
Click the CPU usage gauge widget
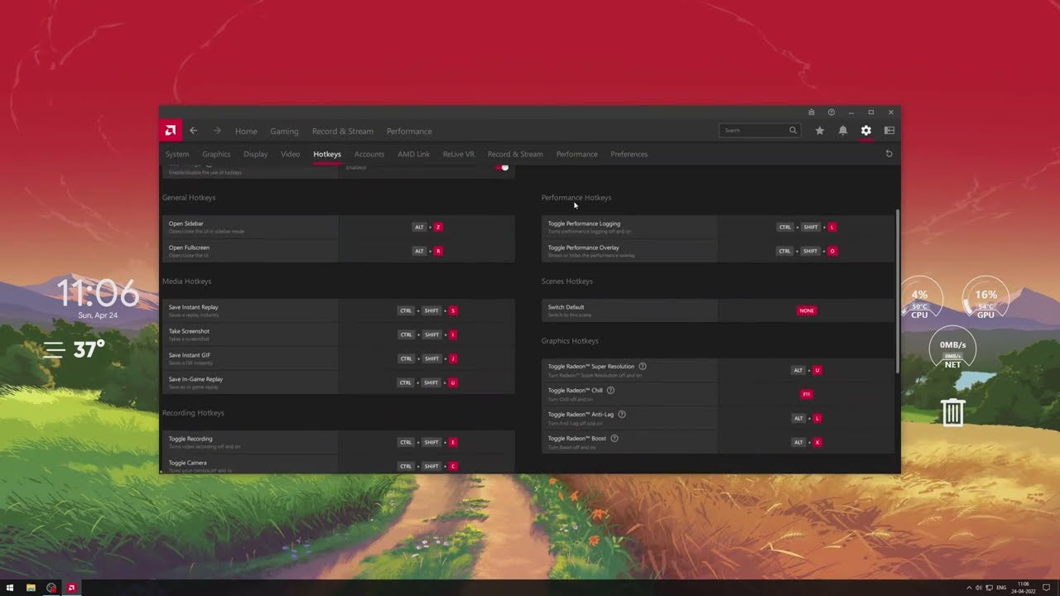pos(919,299)
